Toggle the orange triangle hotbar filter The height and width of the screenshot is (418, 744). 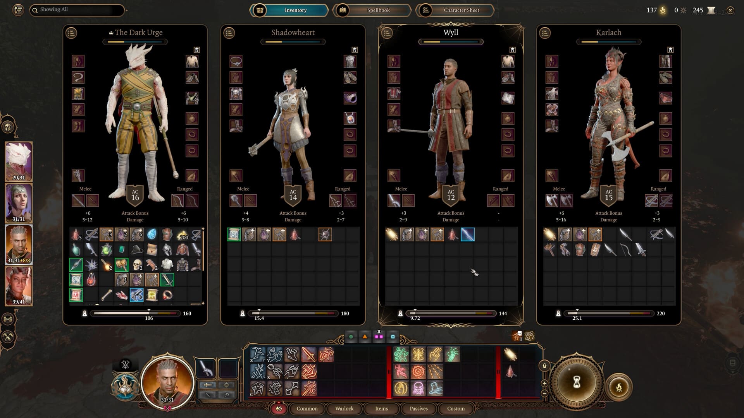(x=365, y=337)
